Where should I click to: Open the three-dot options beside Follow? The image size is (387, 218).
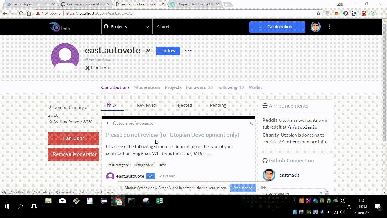tap(188, 51)
